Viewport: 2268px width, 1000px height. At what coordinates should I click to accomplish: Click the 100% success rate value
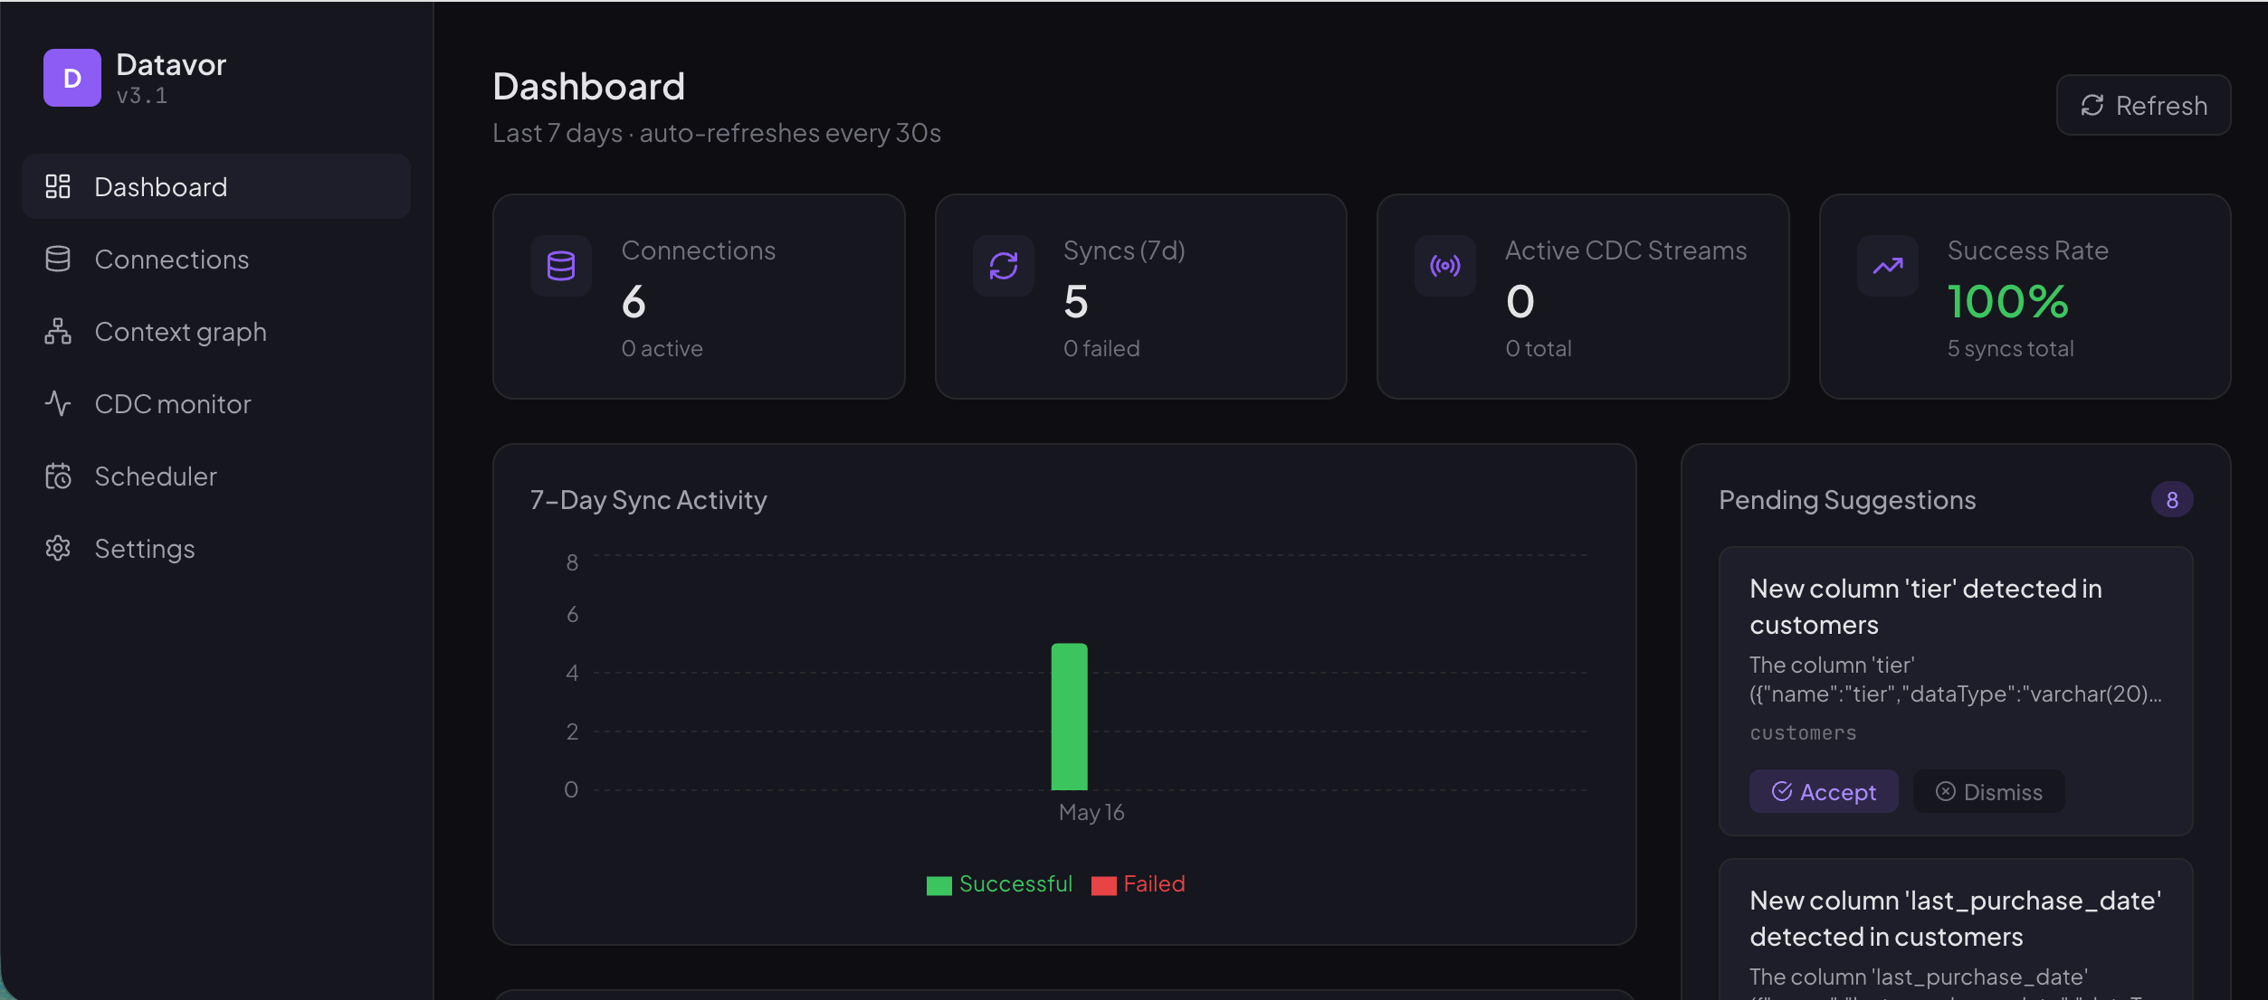pyautogui.click(x=2007, y=302)
